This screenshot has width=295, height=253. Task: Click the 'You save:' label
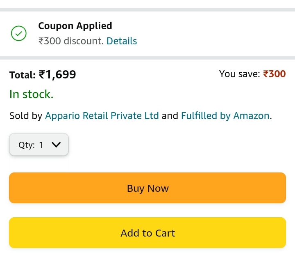[240, 74]
